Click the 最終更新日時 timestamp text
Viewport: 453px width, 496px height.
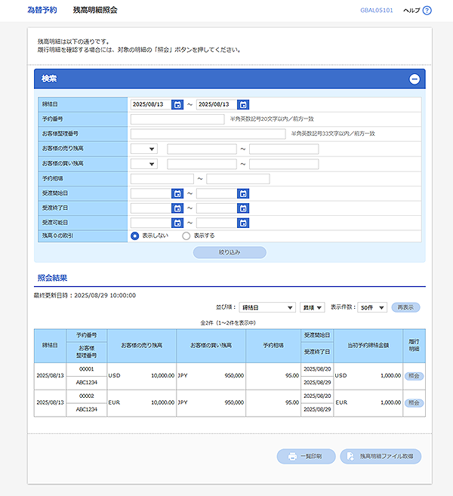pyautogui.click(x=85, y=295)
